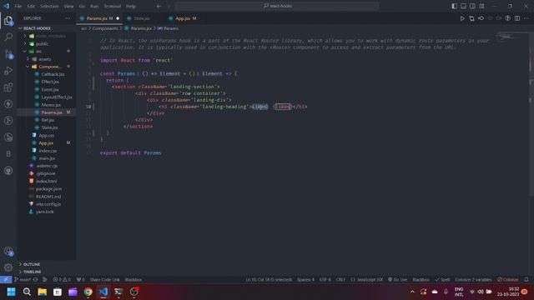Open the Accounts icon in activity bar
The image size is (534, 300).
pos(8,252)
